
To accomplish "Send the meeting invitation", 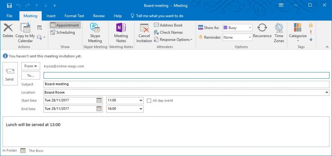I will click(x=10, y=74).
